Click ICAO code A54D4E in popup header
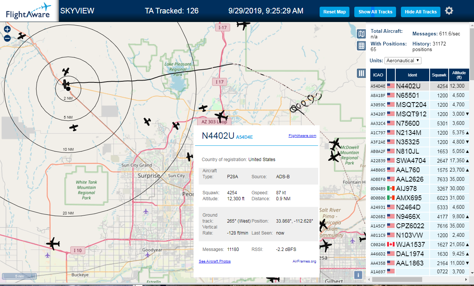This screenshot has width=474, height=286. (245, 137)
